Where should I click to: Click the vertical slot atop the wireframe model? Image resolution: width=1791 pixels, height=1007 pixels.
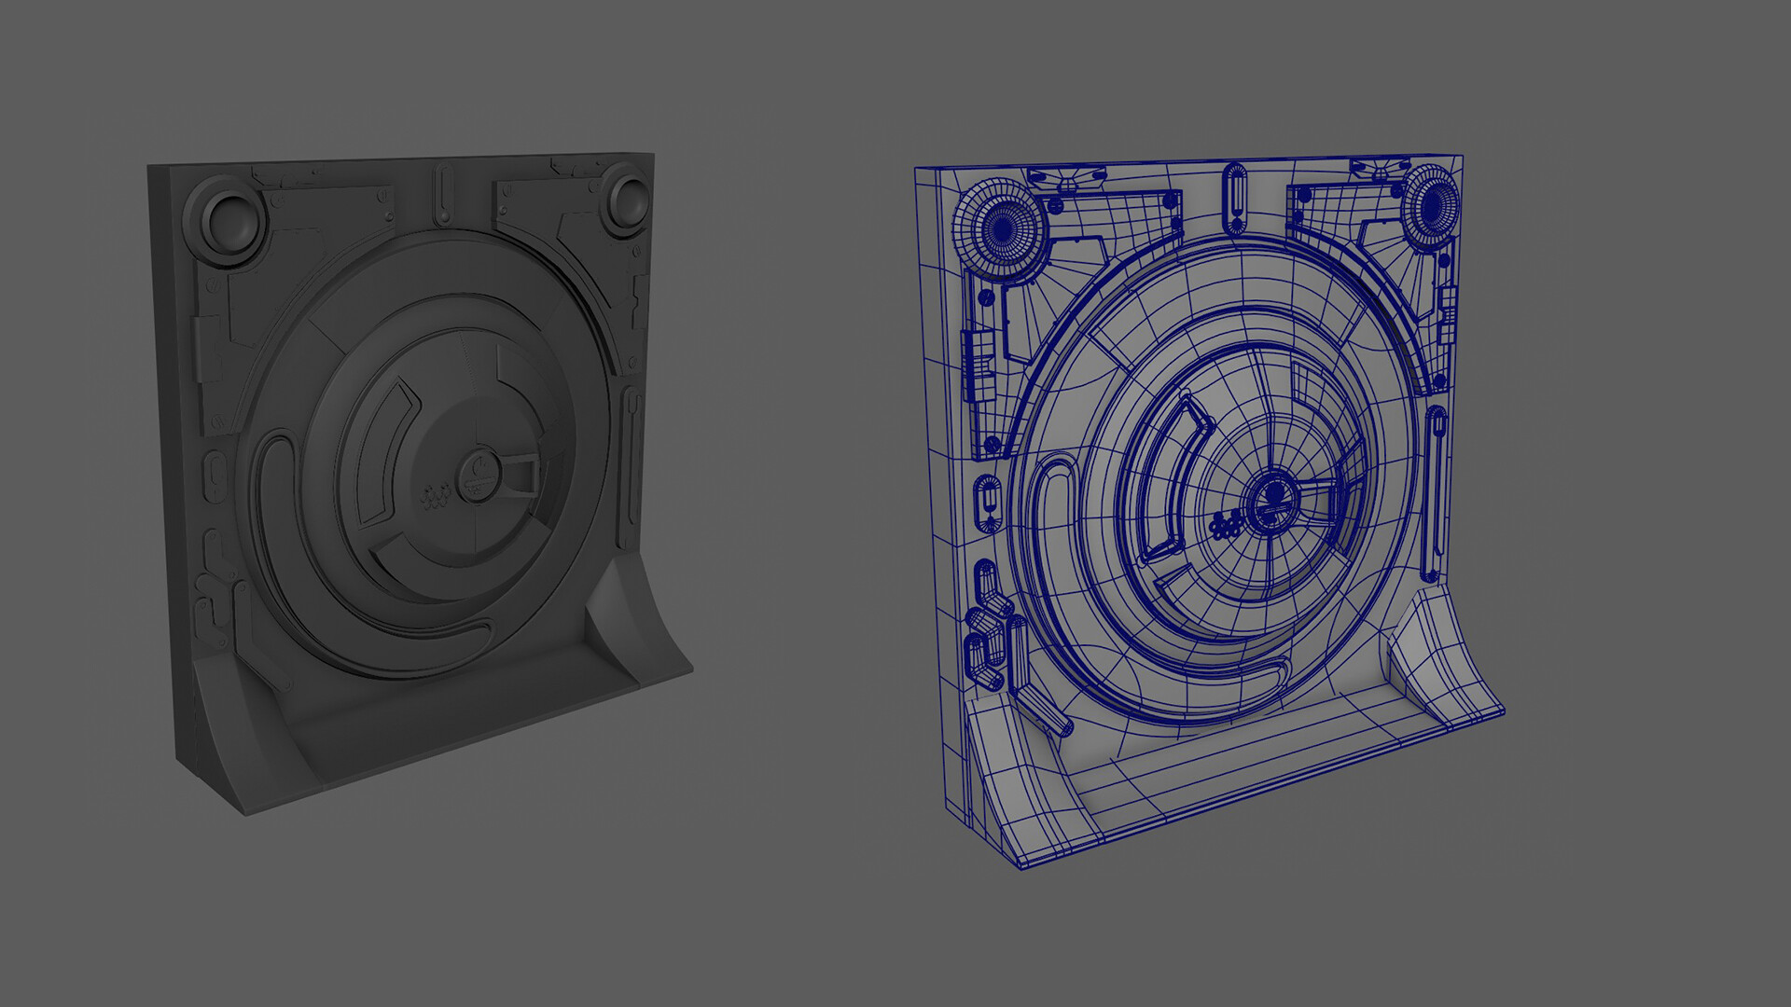[x=1235, y=199]
